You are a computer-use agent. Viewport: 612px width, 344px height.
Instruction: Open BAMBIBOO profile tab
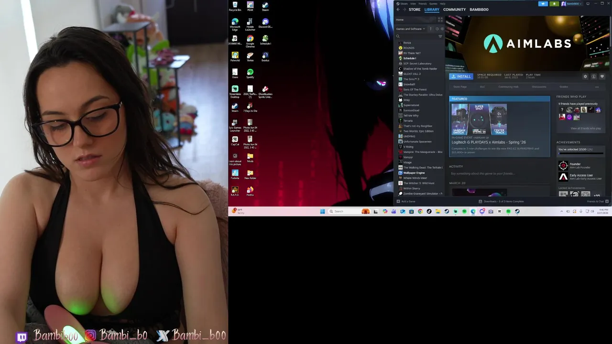479,10
